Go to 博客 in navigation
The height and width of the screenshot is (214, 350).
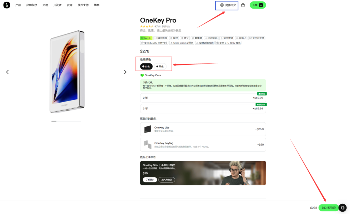[x=97, y=5]
